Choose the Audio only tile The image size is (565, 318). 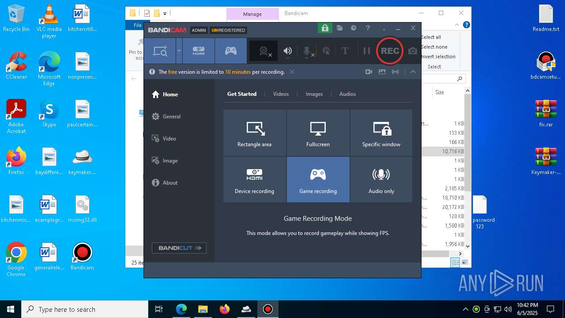pyautogui.click(x=381, y=180)
